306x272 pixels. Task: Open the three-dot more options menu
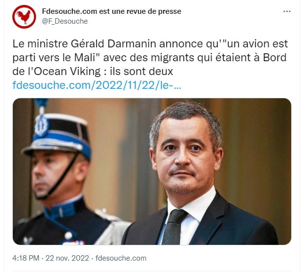pyautogui.click(x=287, y=11)
